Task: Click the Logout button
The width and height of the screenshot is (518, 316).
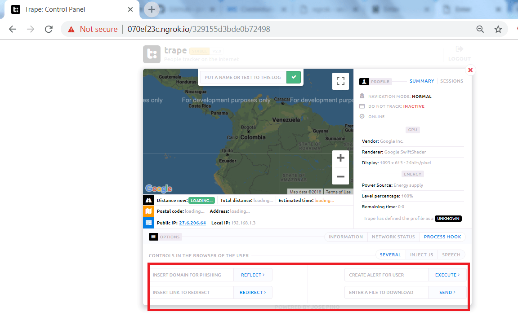Action: 459,54
